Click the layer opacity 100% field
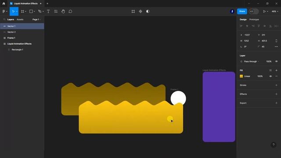281x158 pixels. coord(269,61)
